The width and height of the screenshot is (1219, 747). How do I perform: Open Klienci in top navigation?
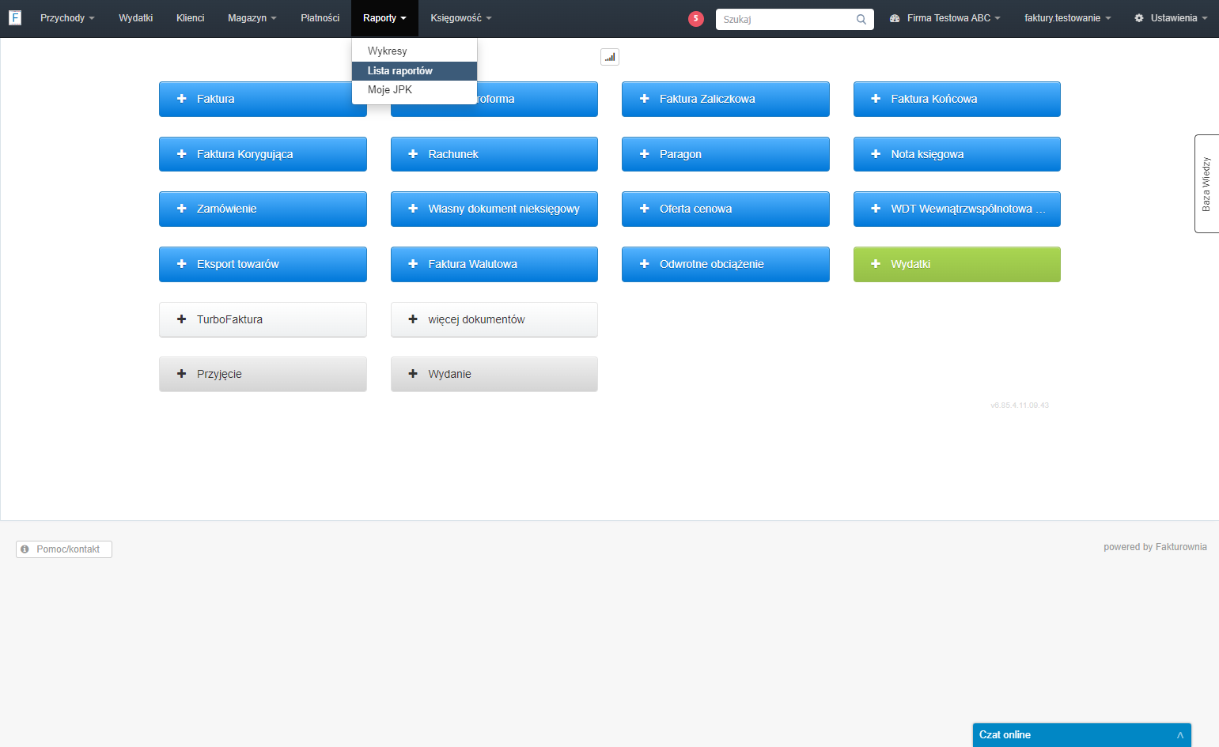(191, 18)
